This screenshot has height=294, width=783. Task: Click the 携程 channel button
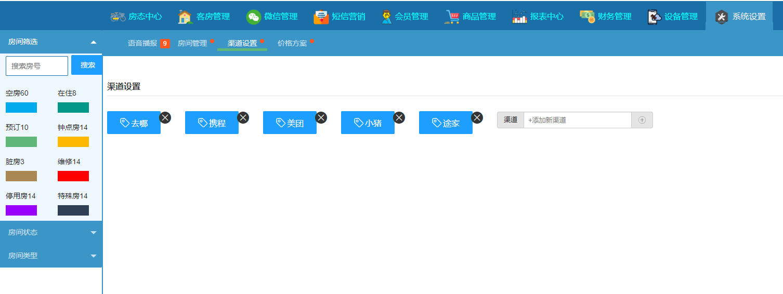[x=212, y=123]
